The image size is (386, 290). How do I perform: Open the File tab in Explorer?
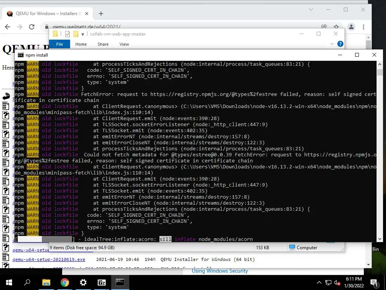(x=60, y=44)
